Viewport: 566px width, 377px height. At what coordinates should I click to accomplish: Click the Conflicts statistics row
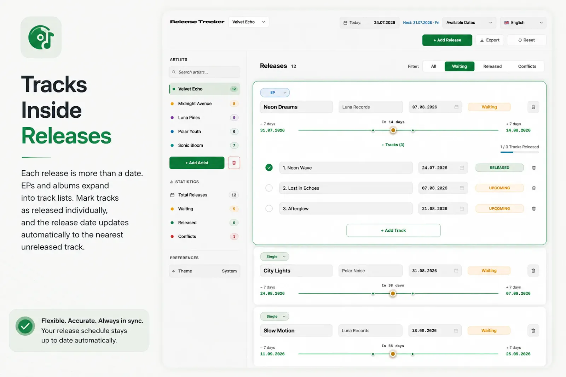[204, 236]
